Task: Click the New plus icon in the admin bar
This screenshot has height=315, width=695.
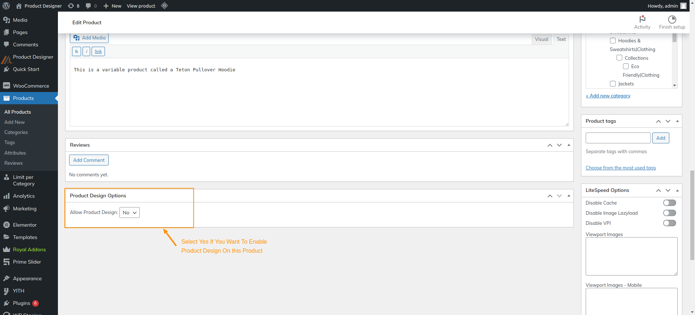Action: pos(106,6)
